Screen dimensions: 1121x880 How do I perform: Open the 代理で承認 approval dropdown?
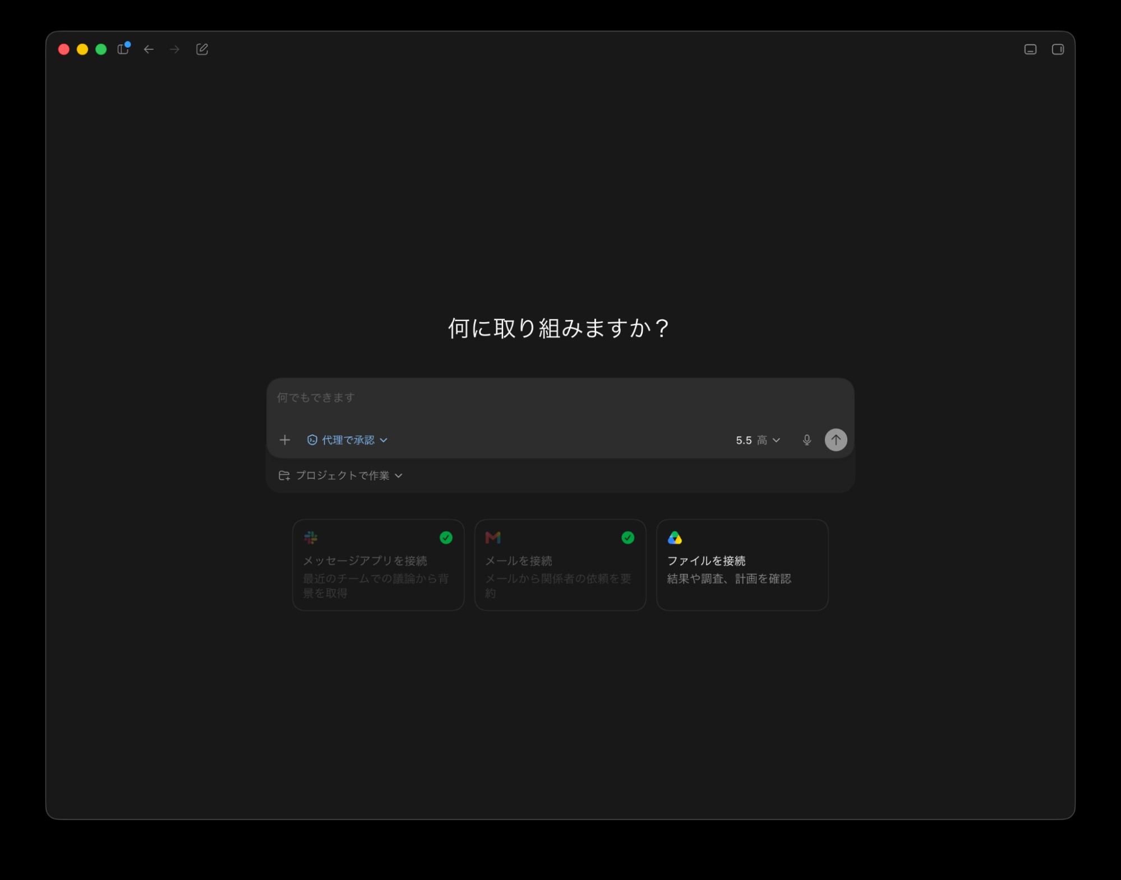click(347, 440)
